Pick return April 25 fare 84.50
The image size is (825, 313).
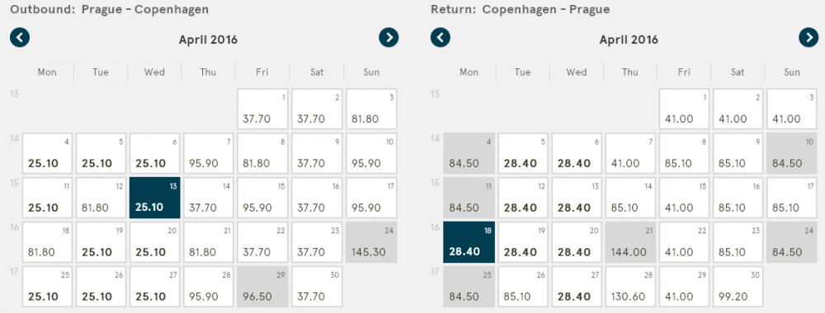point(469,286)
